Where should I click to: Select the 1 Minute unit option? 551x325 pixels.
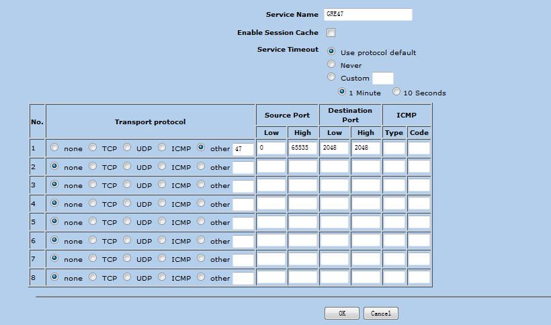pos(341,91)
